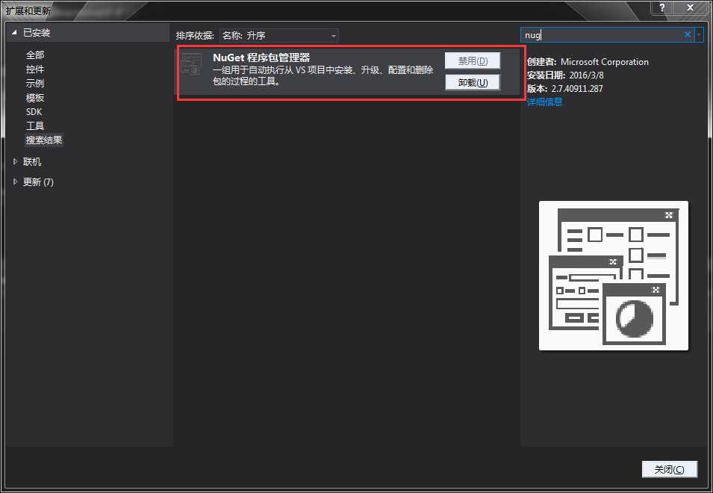The width and height of the screenshot is (713, 493).
Task: Collapse the 已安装 tree section
Action: 14,33
